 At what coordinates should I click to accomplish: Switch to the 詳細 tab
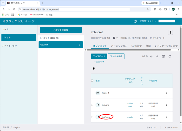pyautogui.click(x=148, y=46)
